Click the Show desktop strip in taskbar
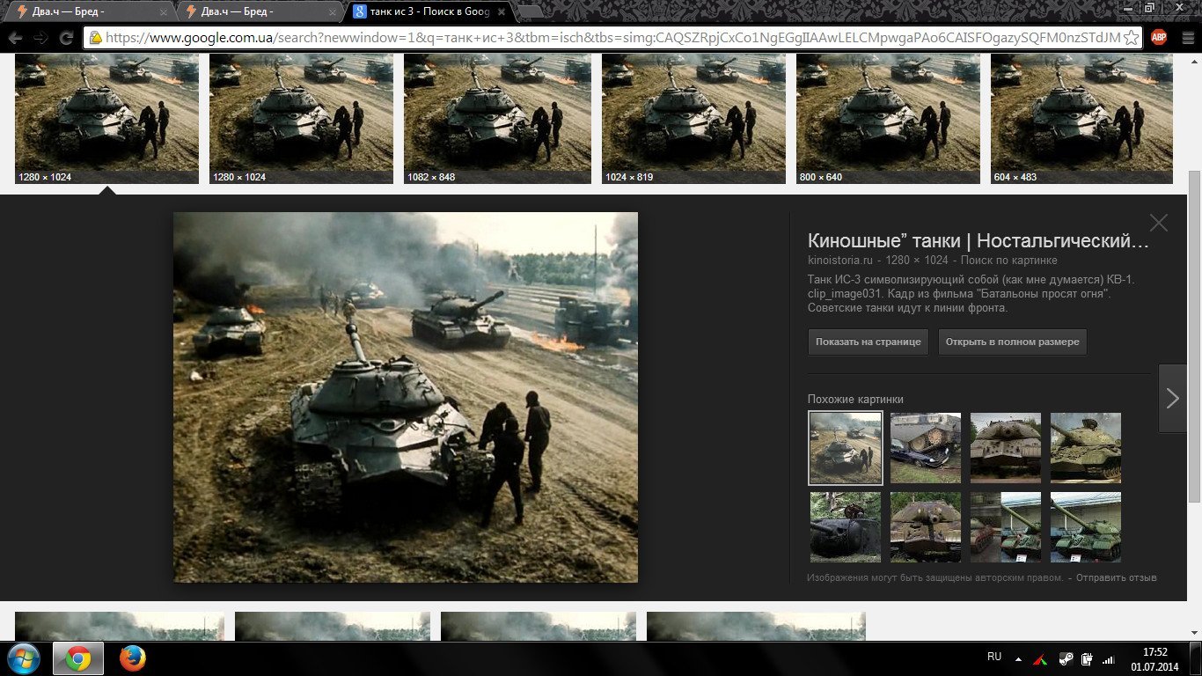Viewport: 1202px width, 676px height. pyautogui.click(x=1196, y=658)
